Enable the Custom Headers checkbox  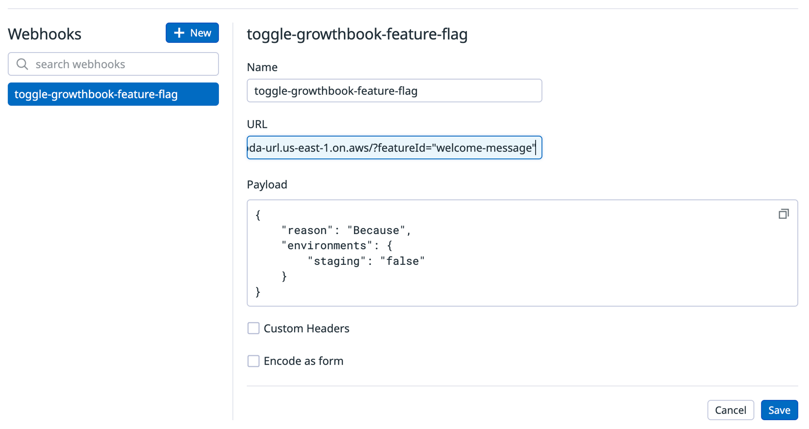point(253,328)
